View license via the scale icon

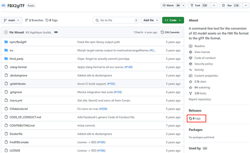[191, 52]
